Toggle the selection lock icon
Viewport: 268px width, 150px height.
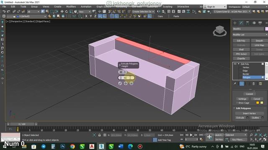[100, 135]
